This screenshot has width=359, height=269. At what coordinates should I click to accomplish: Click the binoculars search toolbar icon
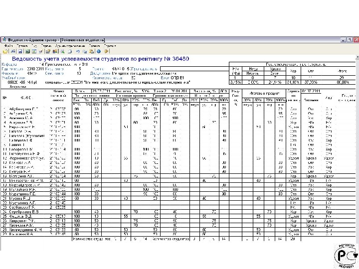click(x=13, y=51)
